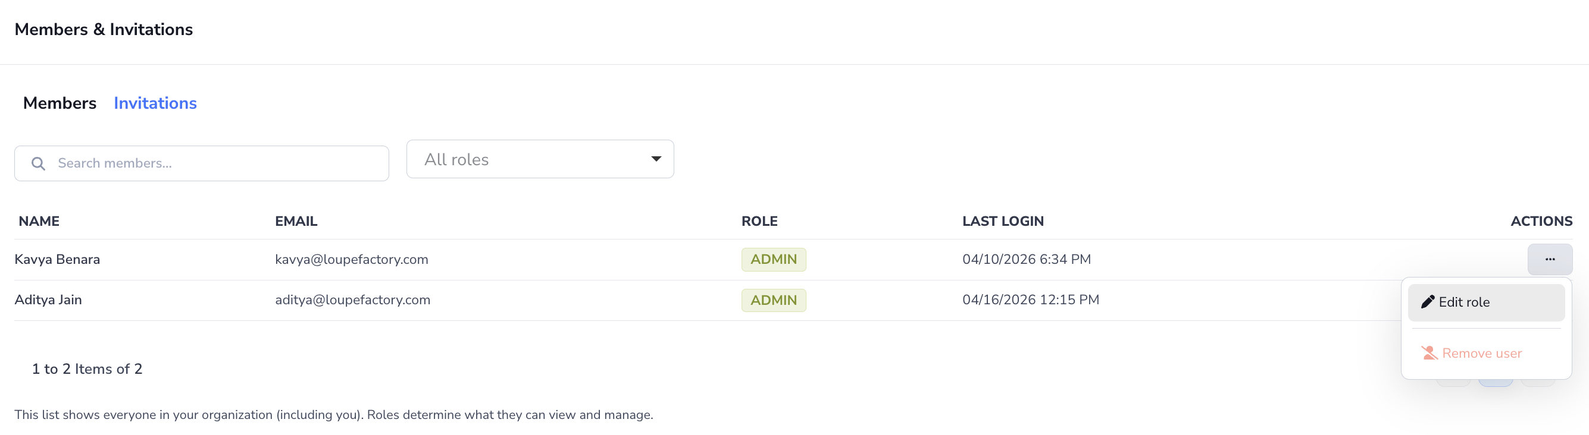Select the name Kavya Benara
The image size is (1589, 435).
tap(57, 260)
